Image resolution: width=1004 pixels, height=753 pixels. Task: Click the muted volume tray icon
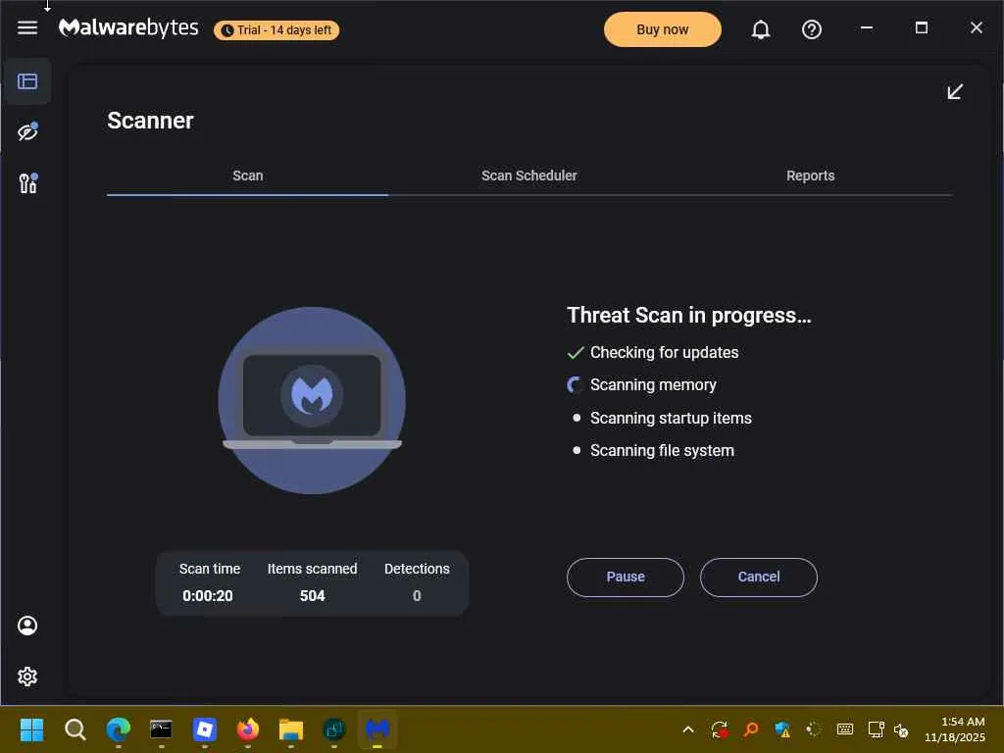coord(901,730)
